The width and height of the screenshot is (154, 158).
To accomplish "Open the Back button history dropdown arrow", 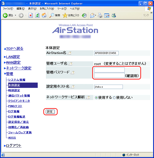I will pos(15,15).
